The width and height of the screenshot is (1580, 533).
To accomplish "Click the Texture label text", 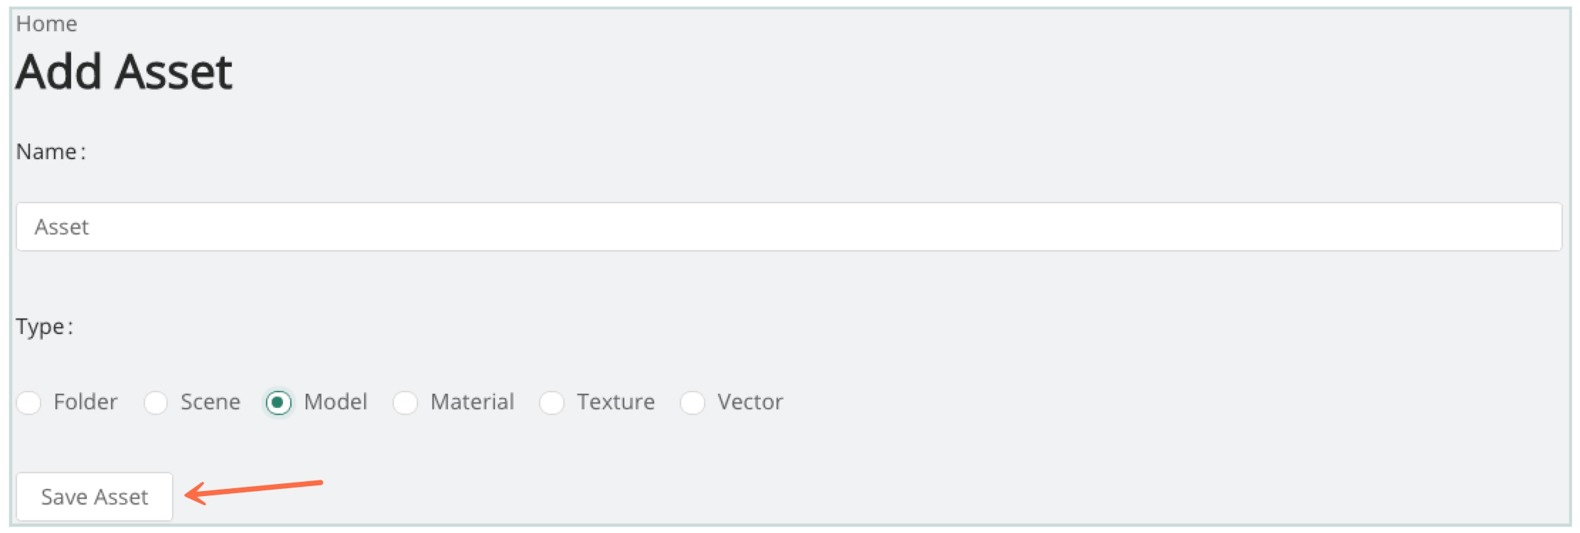I will point(616,402).
